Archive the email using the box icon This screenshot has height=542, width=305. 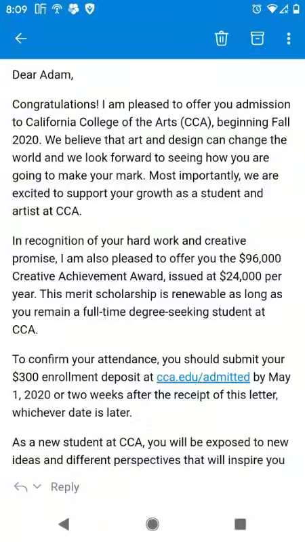point(257,39)
